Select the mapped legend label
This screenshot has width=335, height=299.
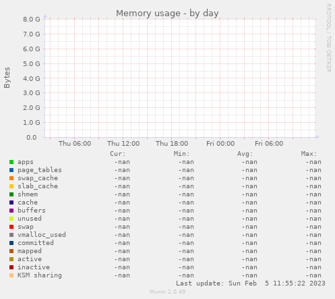point(30,251)
